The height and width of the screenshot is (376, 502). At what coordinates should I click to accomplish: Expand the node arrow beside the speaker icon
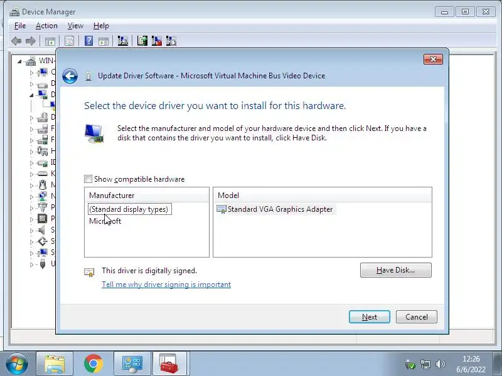pyautogui.click(x=31, y=230)
